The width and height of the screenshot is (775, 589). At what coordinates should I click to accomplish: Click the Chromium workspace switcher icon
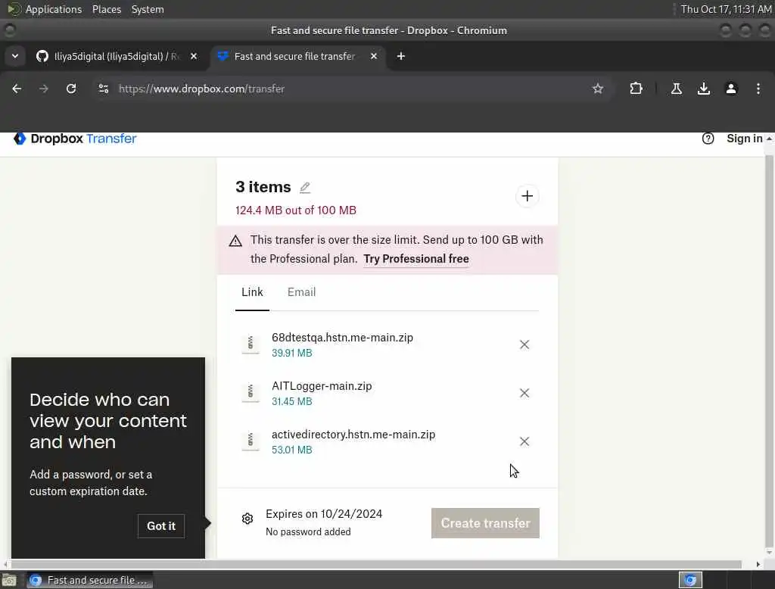[690, 580]
